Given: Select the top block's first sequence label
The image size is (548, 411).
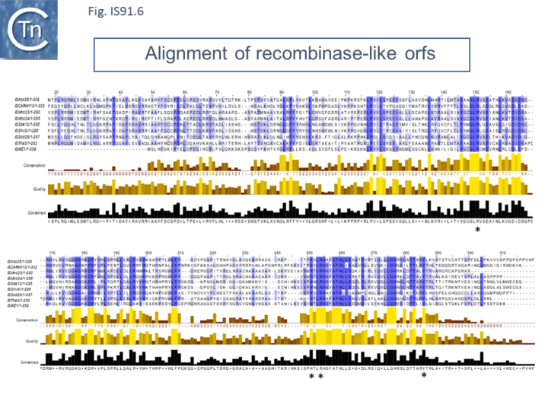Looking at the screenshot, I should pyautogui.click(x=27, y=99).
